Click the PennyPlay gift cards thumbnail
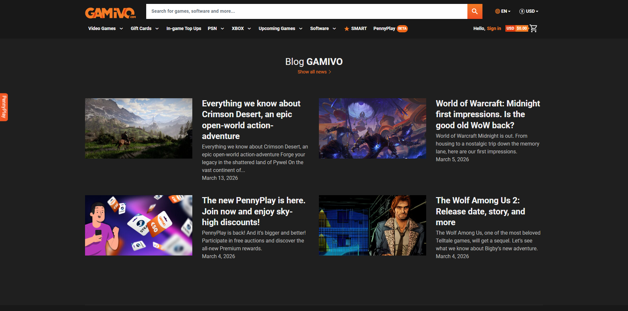The height and width of the screenshot is (311, 628). click(x=139, y=225)
